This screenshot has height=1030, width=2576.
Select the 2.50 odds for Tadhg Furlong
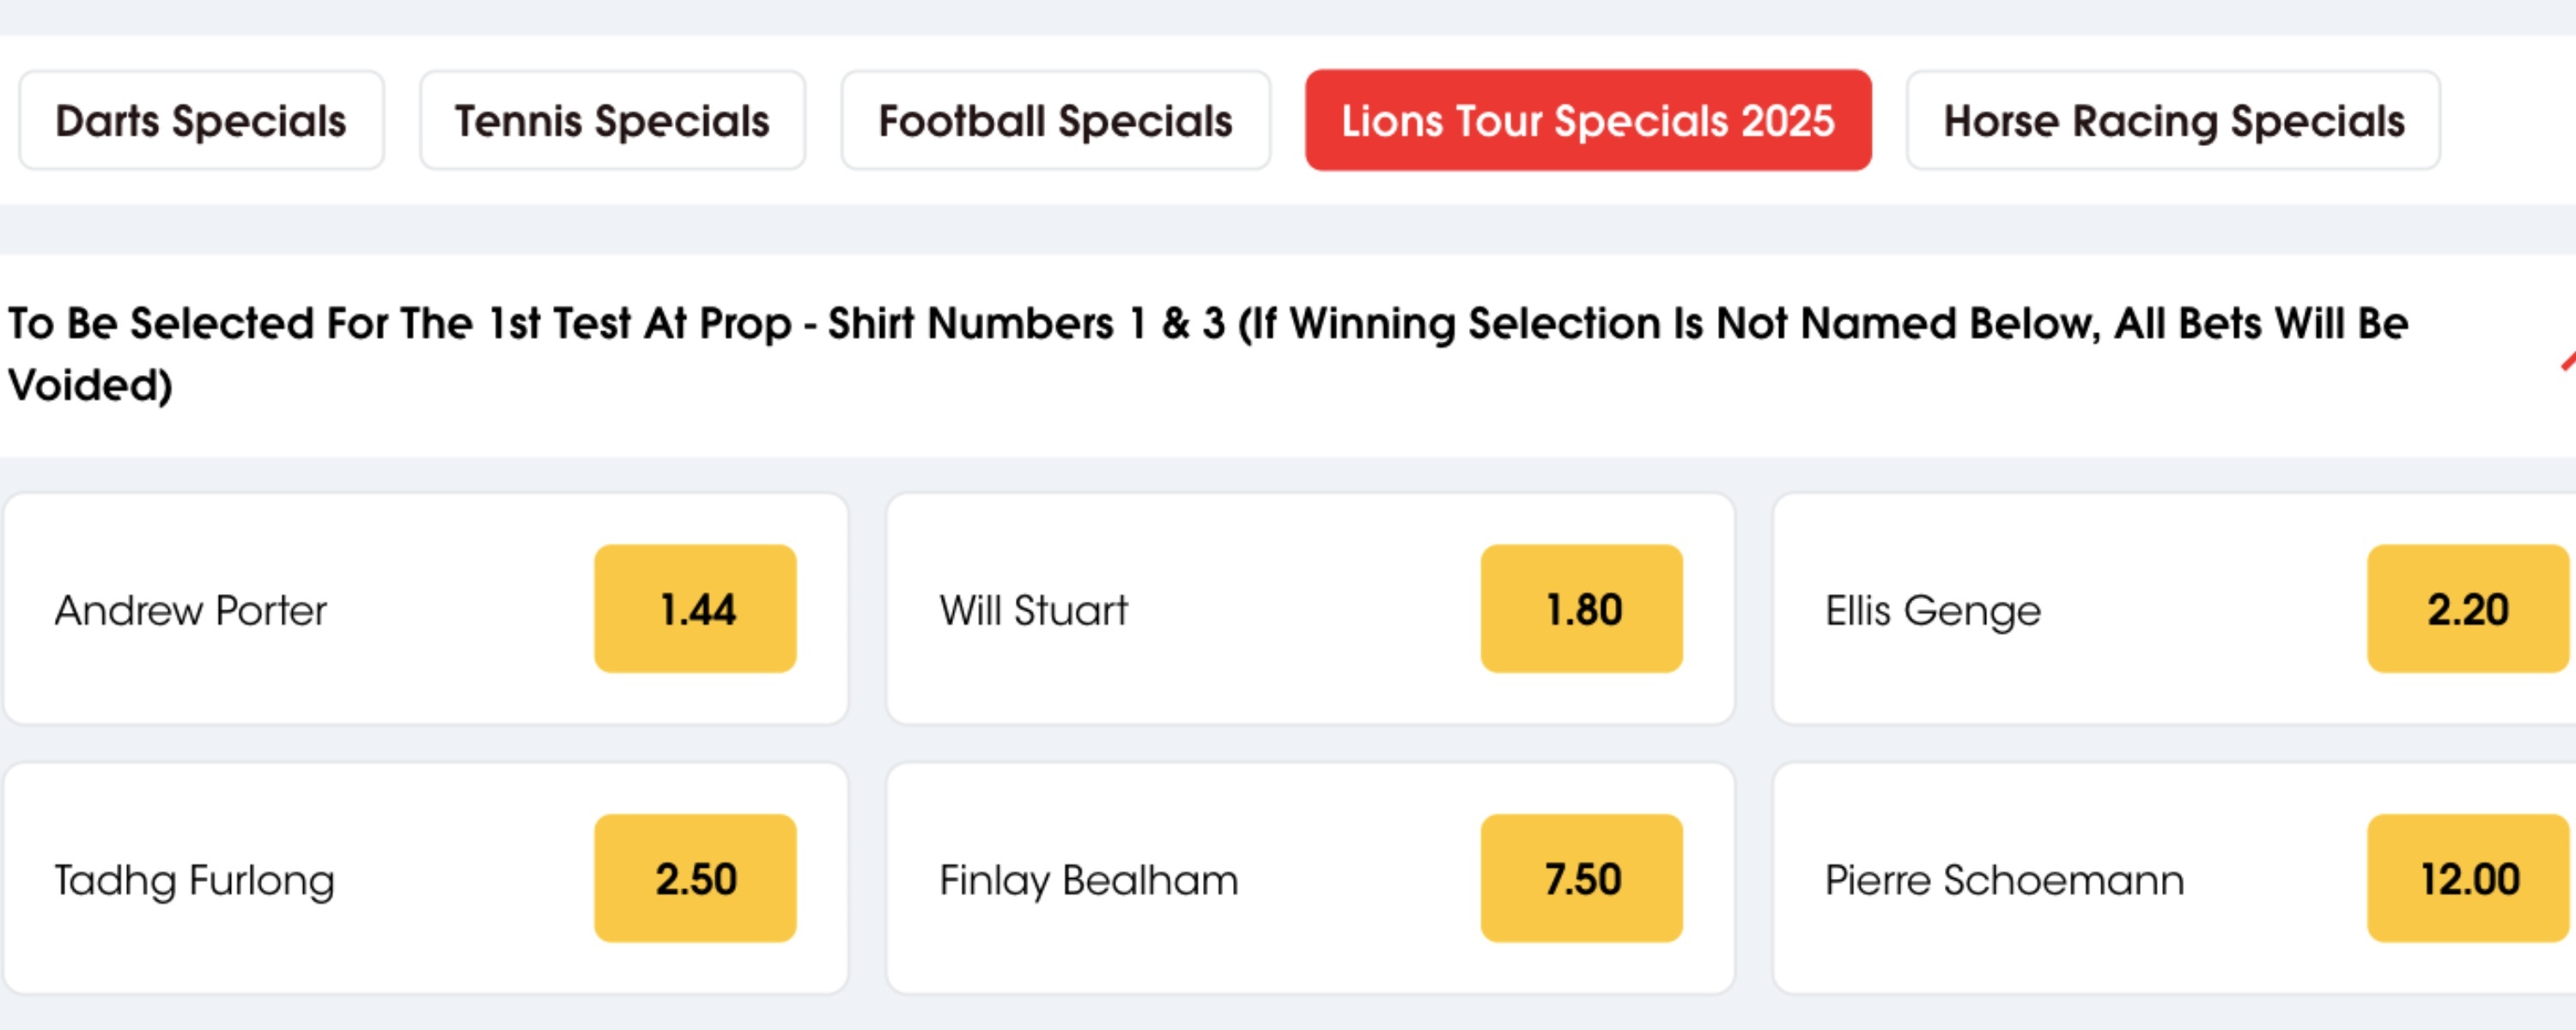click(x=695, y=879)
